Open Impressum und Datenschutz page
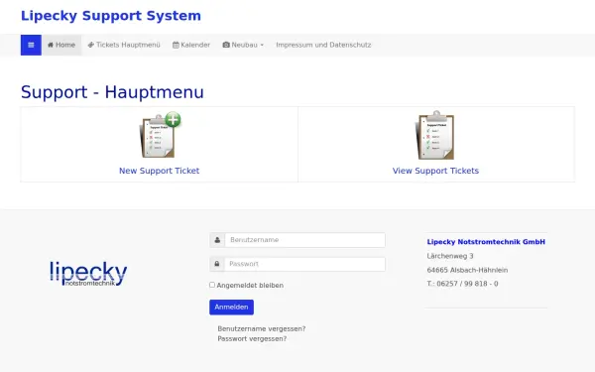 [323, 45]
